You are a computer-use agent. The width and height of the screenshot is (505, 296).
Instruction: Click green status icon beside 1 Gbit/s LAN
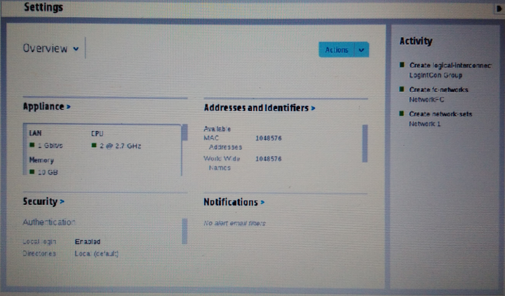[x=32, y=146]
